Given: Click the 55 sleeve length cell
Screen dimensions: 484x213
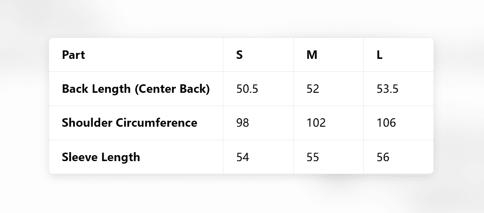Looking at the screenshot, I should pyautogui.click(x=313, y=157).
